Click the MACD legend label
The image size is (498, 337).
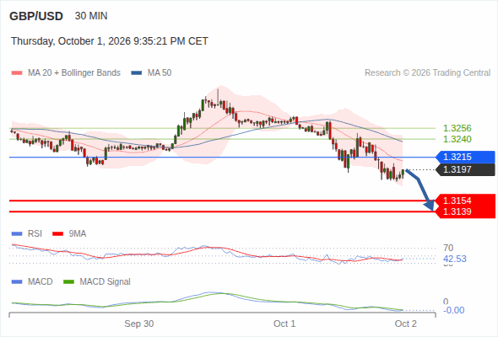coord(41,282)
